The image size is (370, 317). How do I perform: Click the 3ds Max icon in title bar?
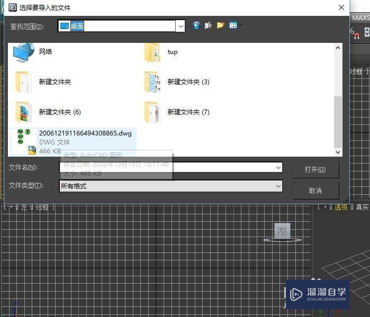(x=13, y=7)
